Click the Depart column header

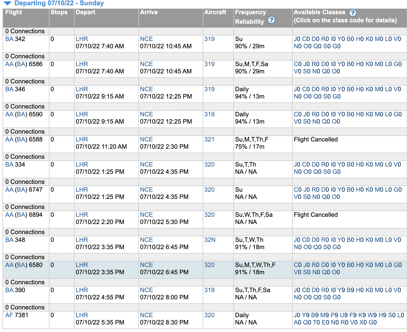86,12
